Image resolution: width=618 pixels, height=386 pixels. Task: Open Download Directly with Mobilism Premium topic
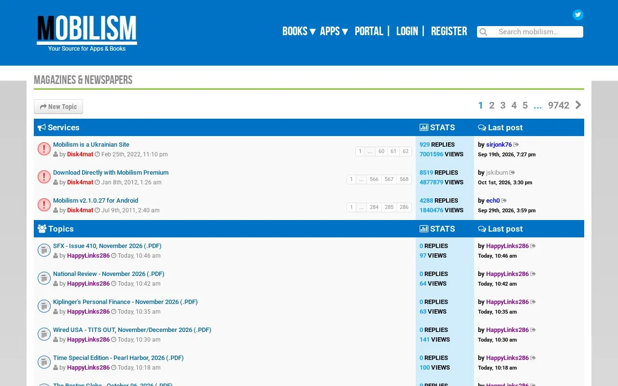pos(111,173)
